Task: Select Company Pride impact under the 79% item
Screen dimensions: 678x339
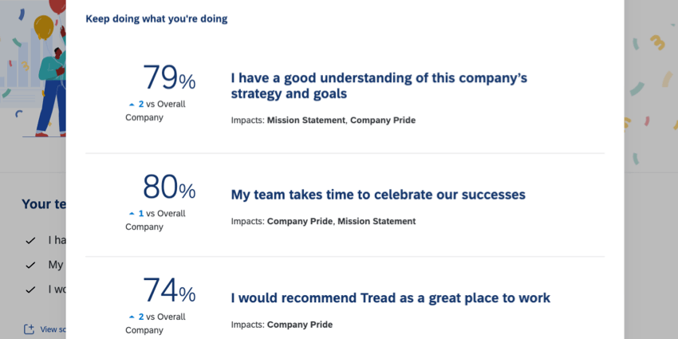Action: pos(383,120)
